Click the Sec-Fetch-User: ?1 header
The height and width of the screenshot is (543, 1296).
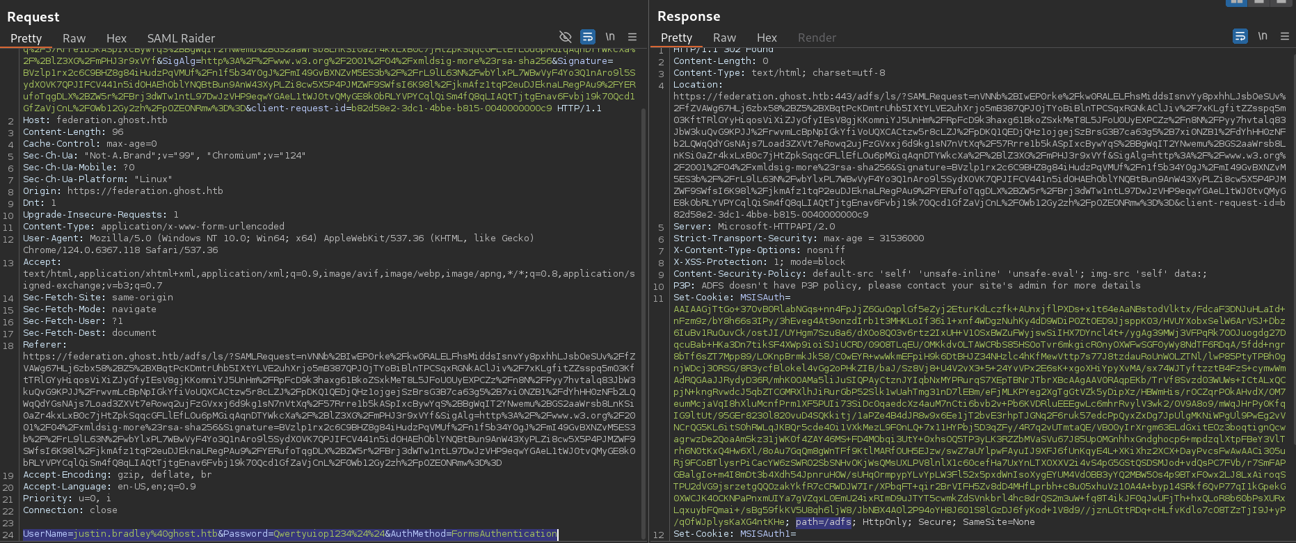tap(73, 321)
